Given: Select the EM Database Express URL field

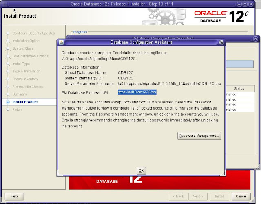Looking at the screenshot, I should [137, 92].
